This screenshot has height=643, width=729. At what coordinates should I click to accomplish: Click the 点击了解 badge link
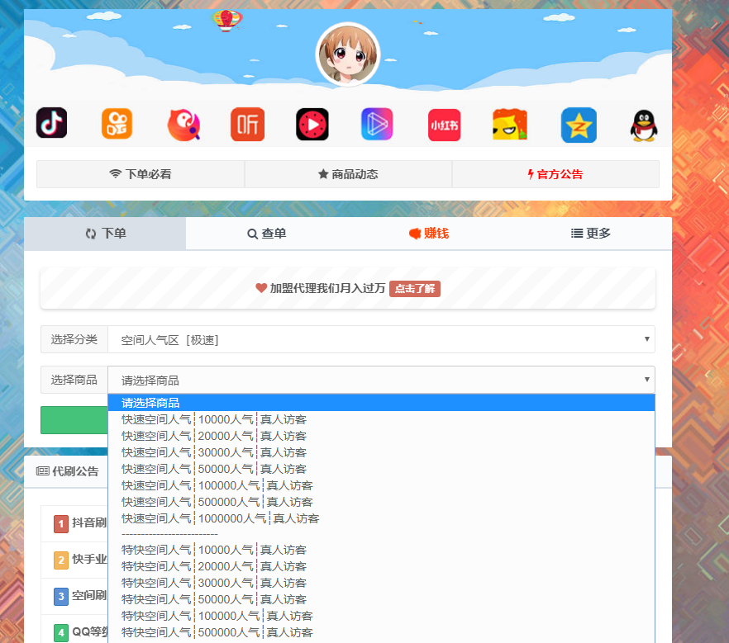(x=415, y=289)
